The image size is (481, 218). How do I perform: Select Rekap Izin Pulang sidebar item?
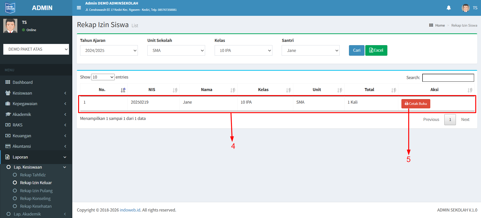(x=36, y=191)
